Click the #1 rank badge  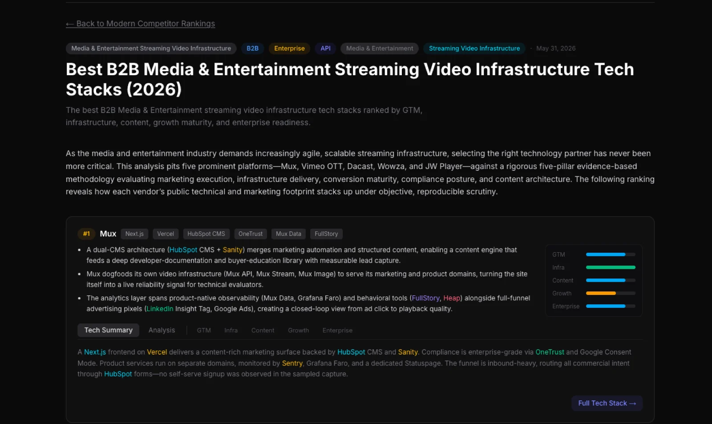click(x=86, y=234)
